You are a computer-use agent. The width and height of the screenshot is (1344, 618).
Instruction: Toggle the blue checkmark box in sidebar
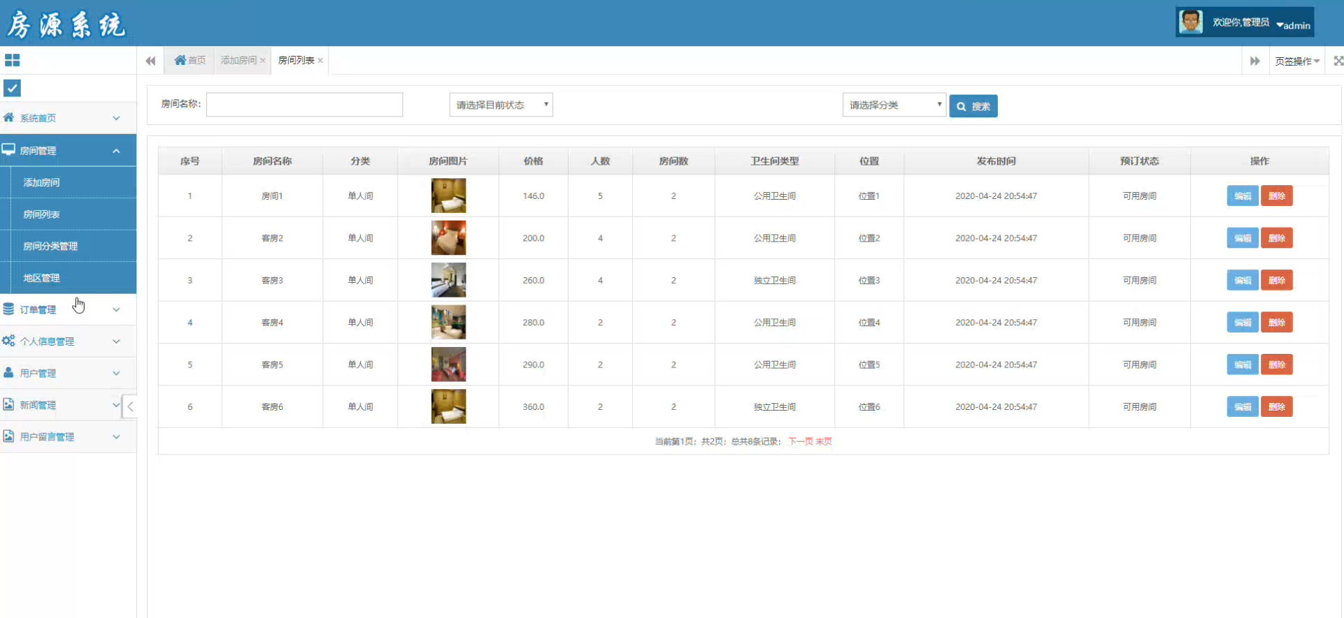click(x=12, y=88)
